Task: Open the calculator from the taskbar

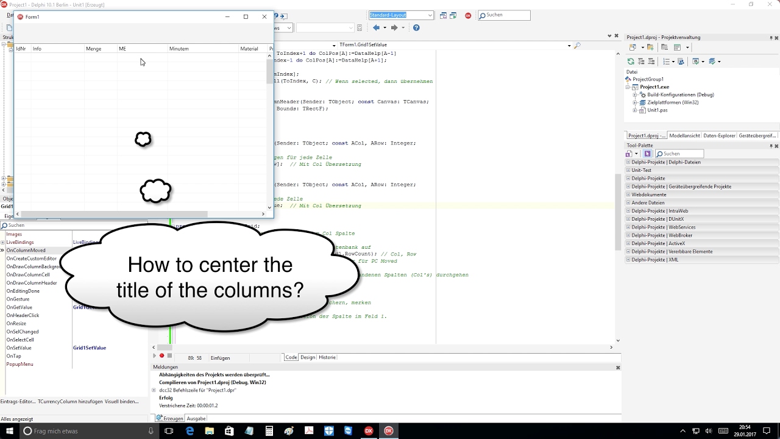Action: (x=269, y=431)
